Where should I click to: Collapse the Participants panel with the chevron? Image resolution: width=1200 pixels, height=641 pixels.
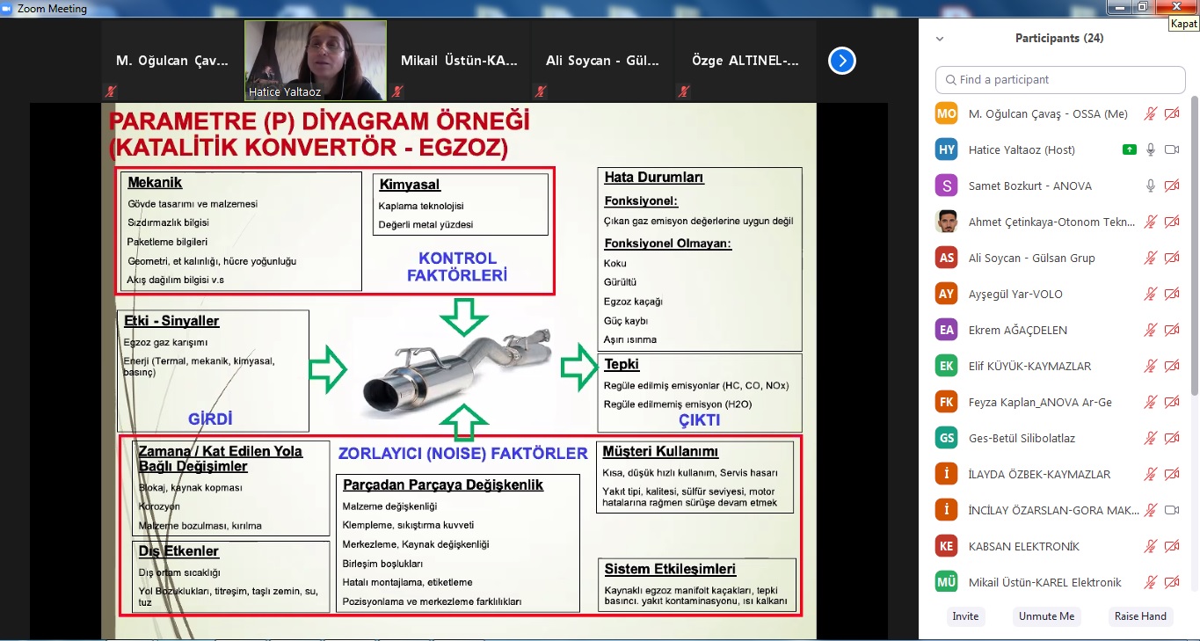940,39
